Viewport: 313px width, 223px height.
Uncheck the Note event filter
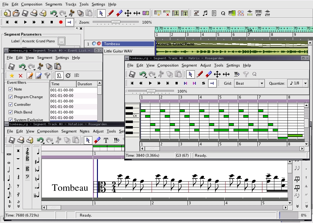click(x=11, y=89)
